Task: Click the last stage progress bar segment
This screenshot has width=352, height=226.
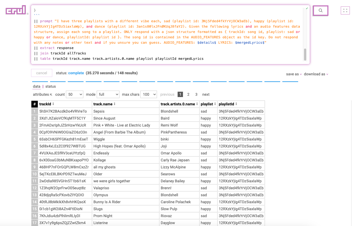Action: (x=290, y=81)
